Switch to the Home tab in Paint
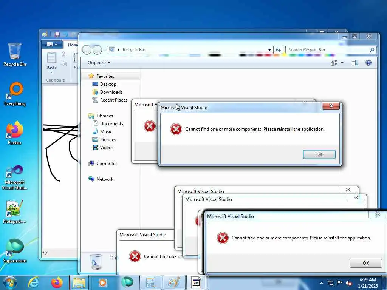Viewport: 387px width, 290px height. [x=73, y=45]
